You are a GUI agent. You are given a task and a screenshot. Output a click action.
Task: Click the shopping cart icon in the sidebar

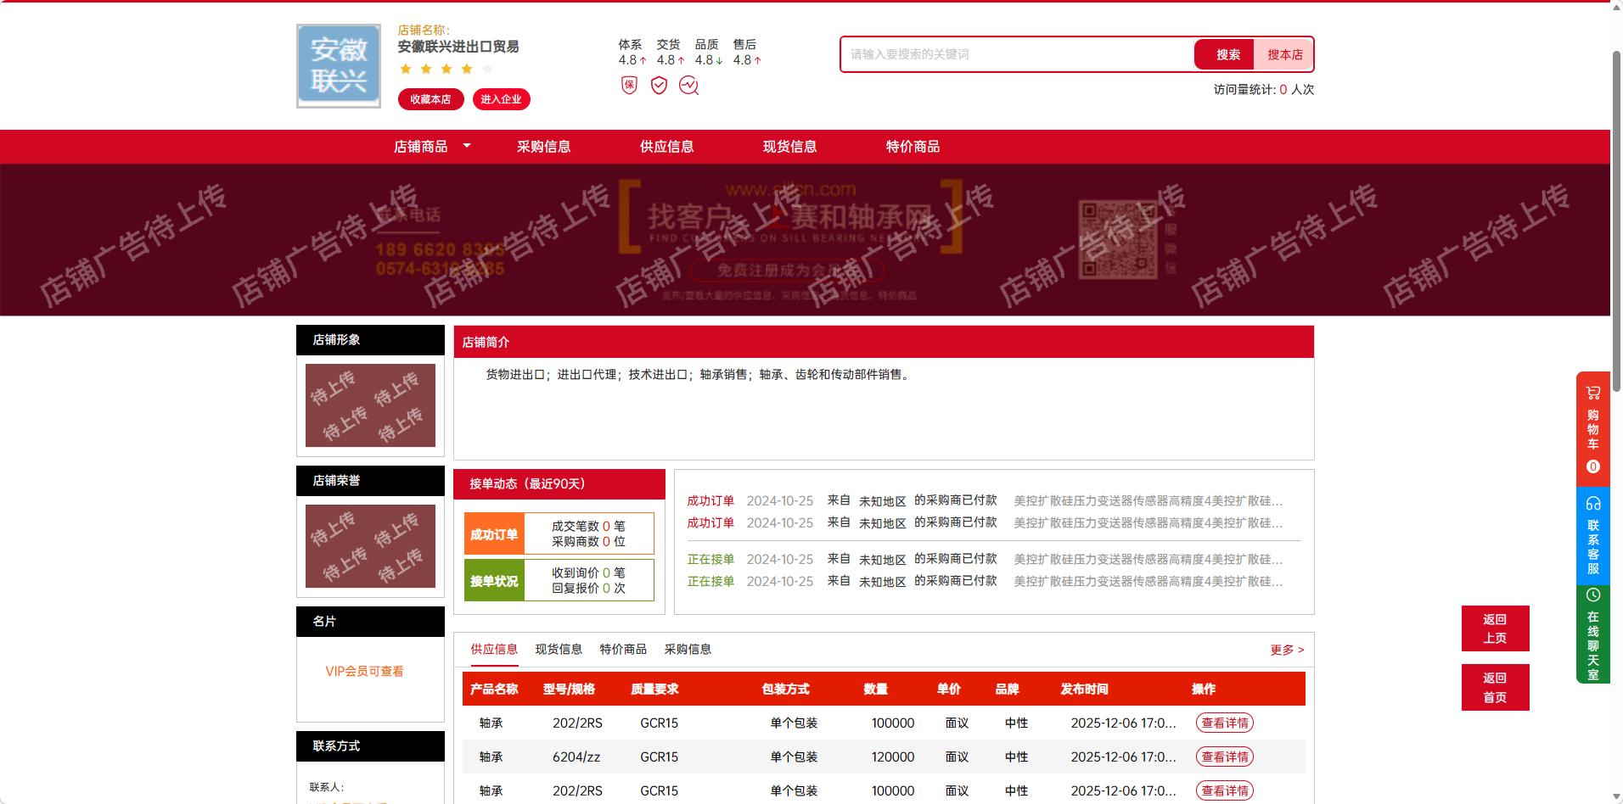[1592, 393]
